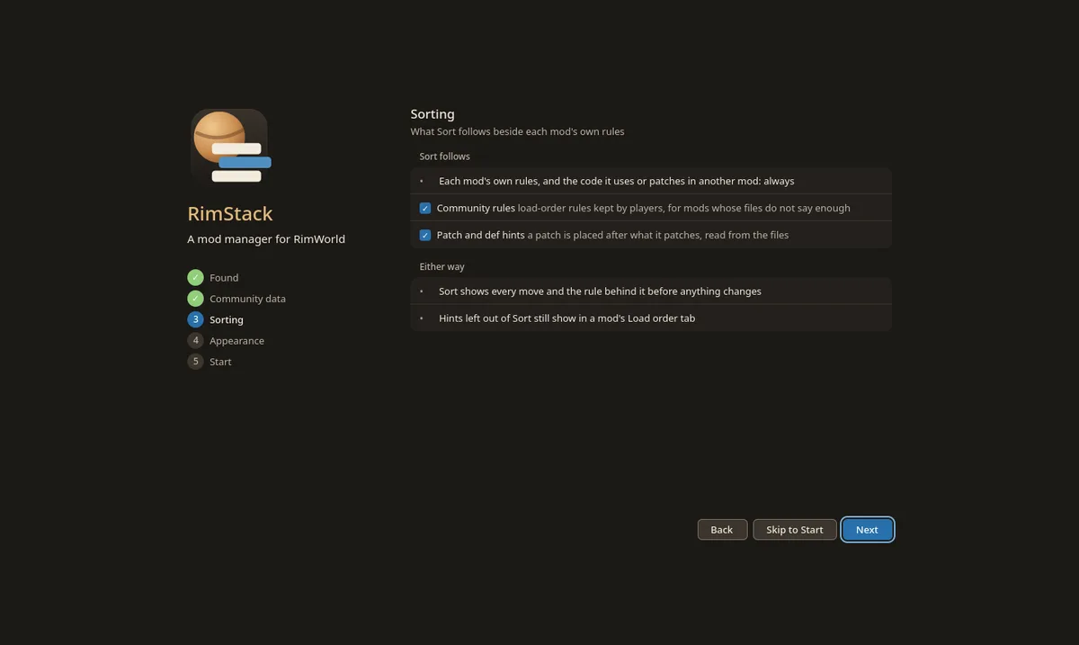Click the green checkmark beside Community data

pyautogui.click(x=195, y=299)
